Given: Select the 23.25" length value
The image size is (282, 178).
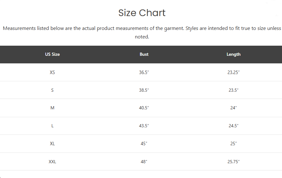Looking at the screenshot, I should click(233, 72).
